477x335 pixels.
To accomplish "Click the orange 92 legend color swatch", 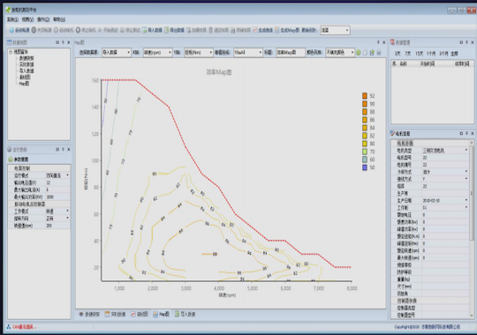I will point(365,96).
